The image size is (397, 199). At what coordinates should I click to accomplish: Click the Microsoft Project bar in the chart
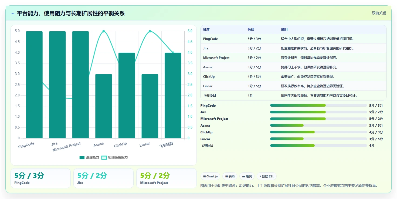point(80,85)
